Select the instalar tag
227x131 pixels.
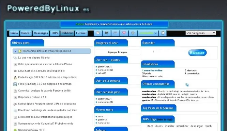170,126
